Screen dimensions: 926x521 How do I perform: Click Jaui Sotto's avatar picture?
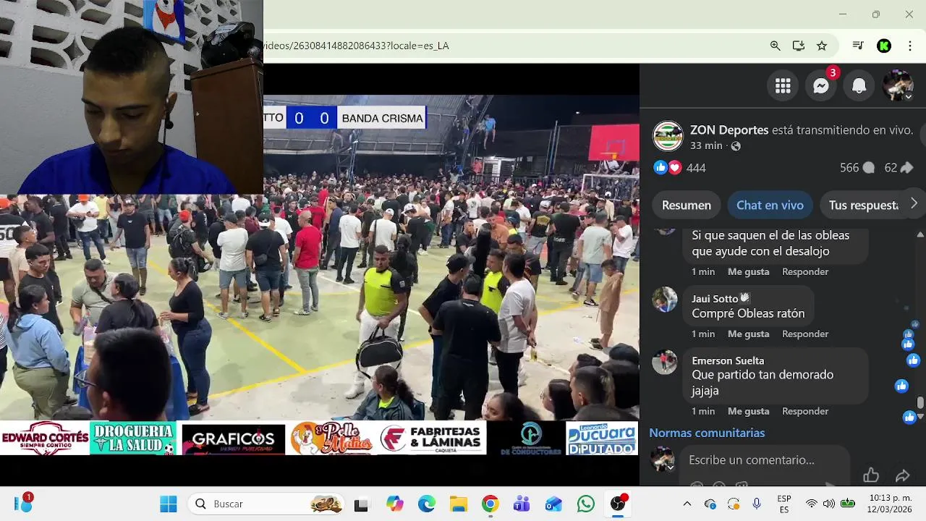(x=665, y=299)
